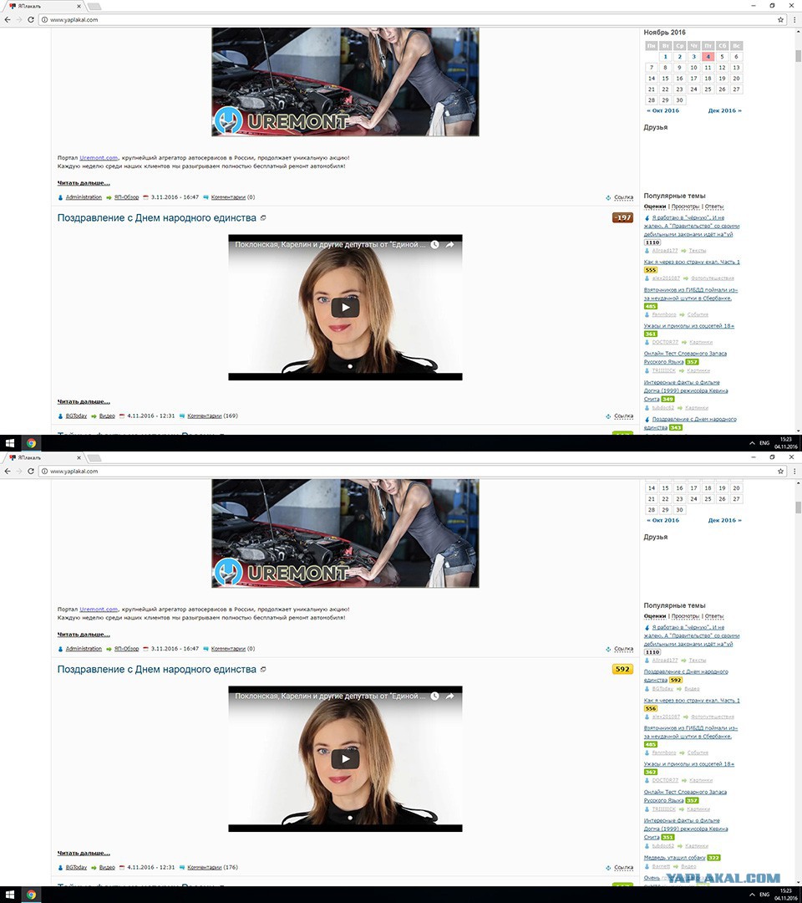The image size is (802, 903).
Task: Select November 3 in top window calendar
Action: pos(694,57)
